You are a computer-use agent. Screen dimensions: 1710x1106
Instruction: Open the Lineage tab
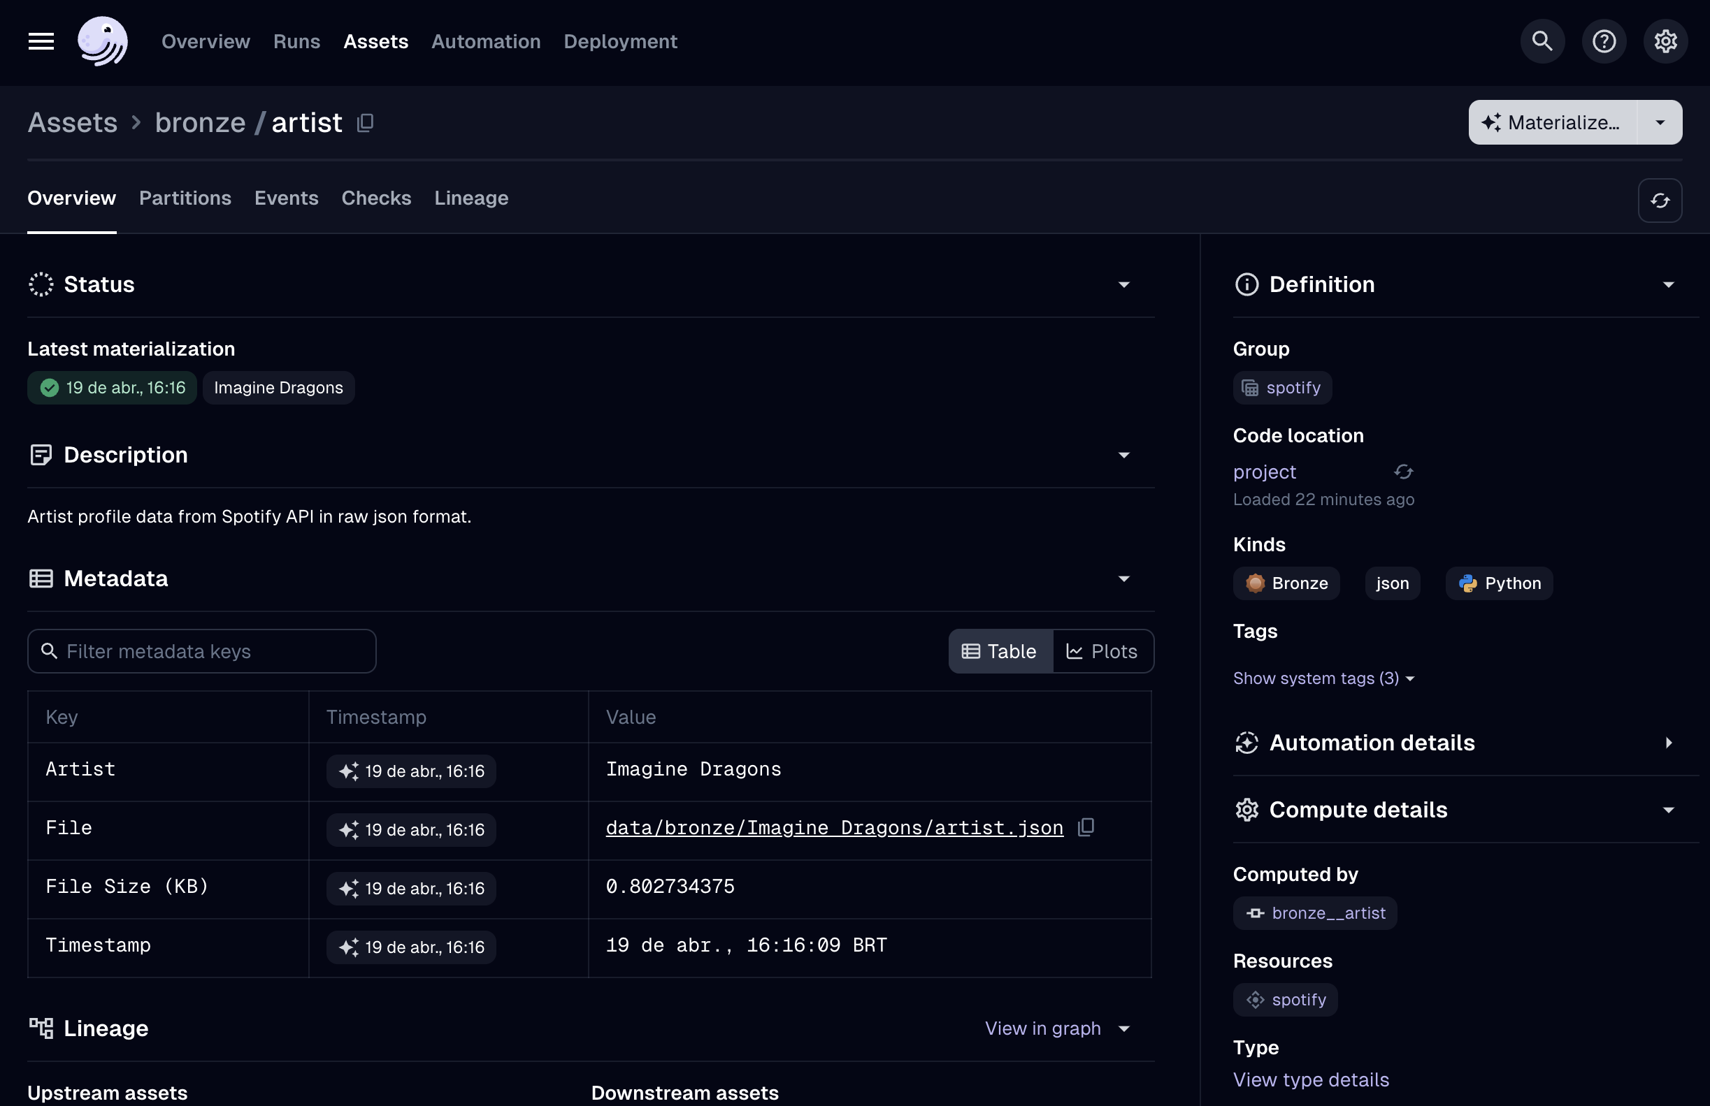click(x=471, y=198)
